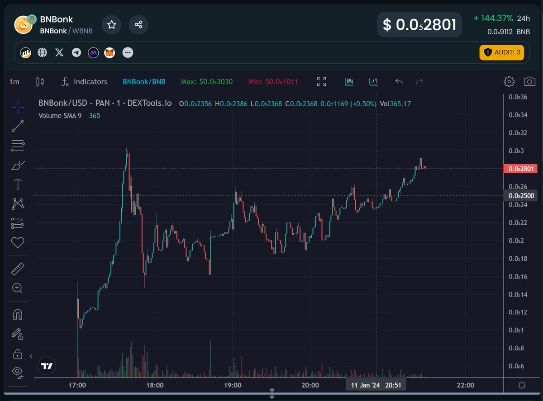Open the Indicators menu
Image resolution: width=543 pixels, height=401 pixels.
click(x=84, y=82)
